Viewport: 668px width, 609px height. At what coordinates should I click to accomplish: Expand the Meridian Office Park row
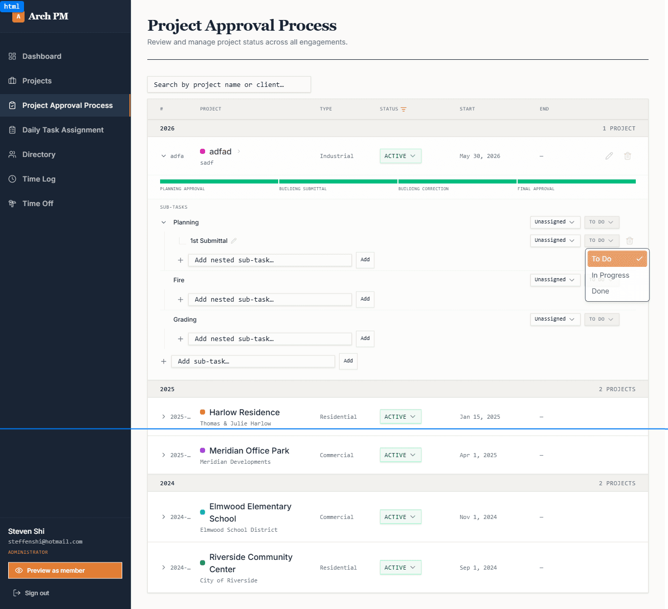164,455
